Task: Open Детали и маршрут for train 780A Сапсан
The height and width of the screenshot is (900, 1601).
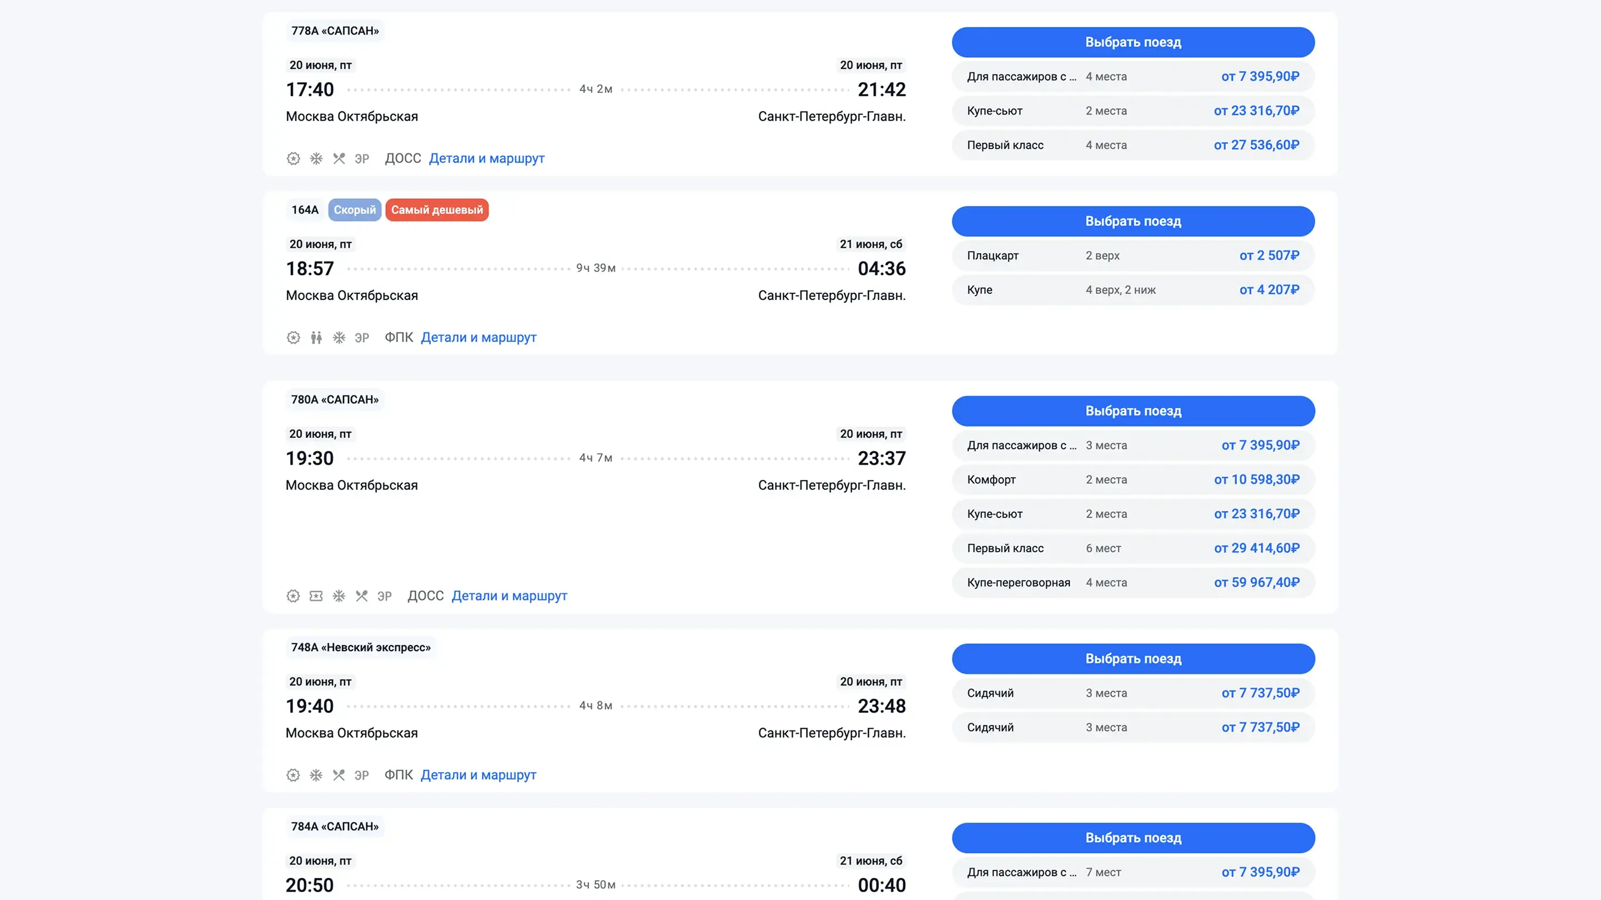Action: 509,596
